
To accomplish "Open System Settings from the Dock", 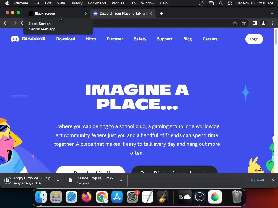I will coord(132,197).
